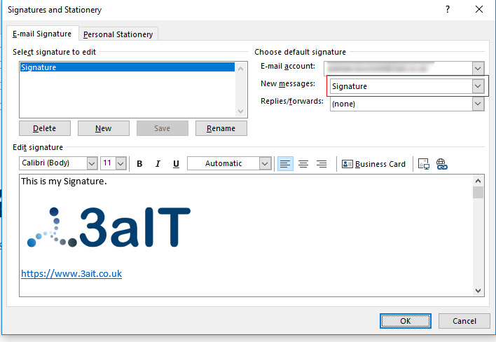The image size is (496, 342).
Task: Open the font name dropdown Calibri (Body)
Action: (92, 163)
